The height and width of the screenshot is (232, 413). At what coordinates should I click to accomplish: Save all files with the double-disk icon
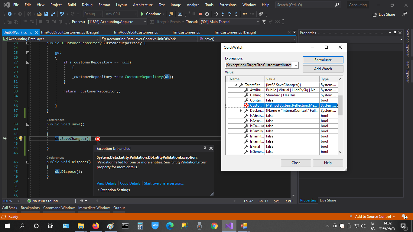pos(53,14)
